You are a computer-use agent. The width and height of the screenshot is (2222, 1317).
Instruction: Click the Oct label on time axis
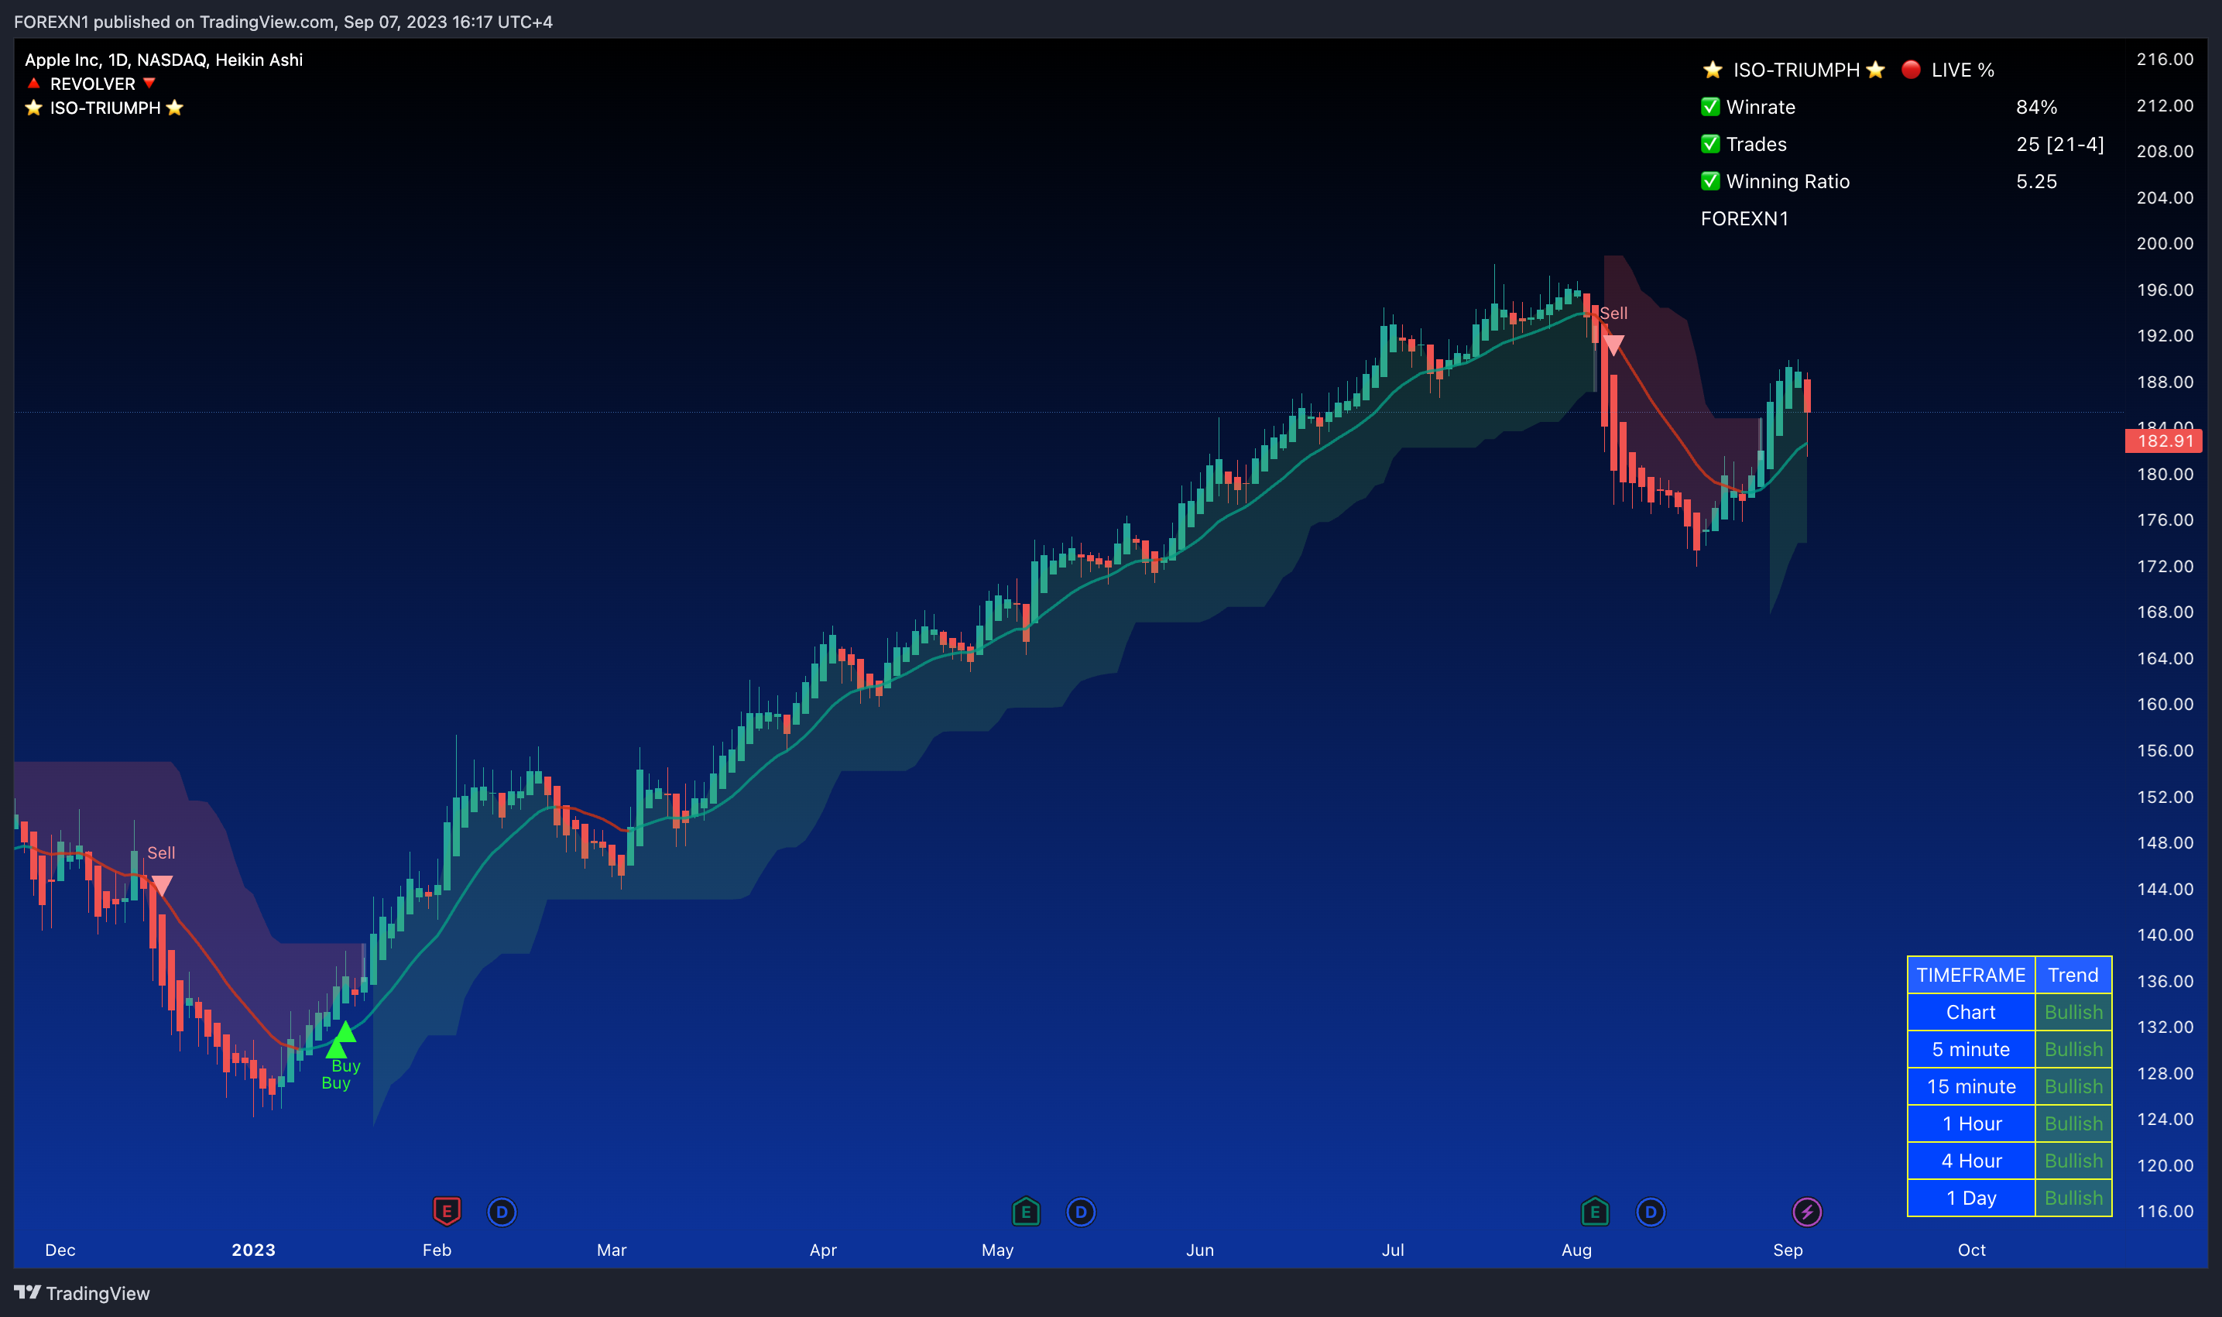click(1972, 1250)
